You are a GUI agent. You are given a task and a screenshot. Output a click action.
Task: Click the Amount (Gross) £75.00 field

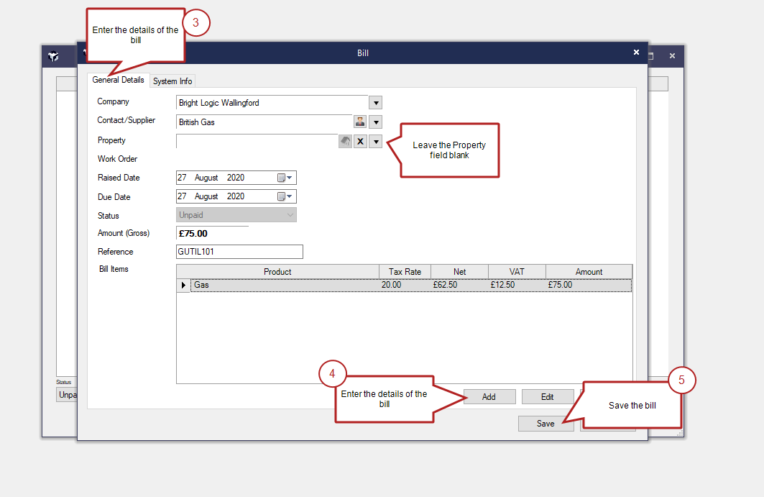pyautogui.click(x=212, y=234)
